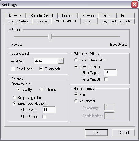Click the Presets slider thumb

[x=50, y=37]
